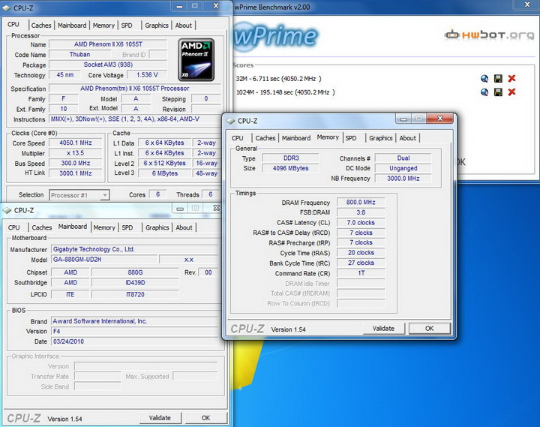
Task: Select SPD tab in the Memory CPU-Z window
Action: (x=351, y=138)
